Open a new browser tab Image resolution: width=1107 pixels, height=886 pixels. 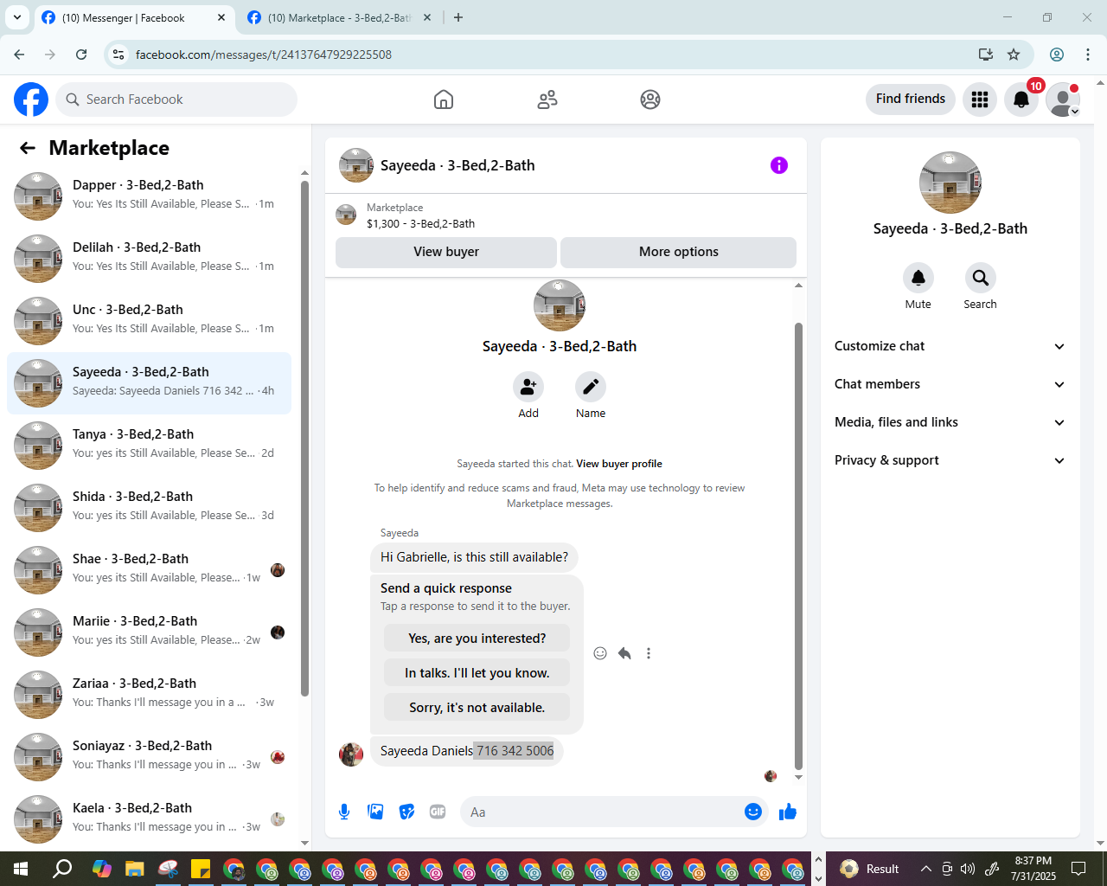click(458, 17)
